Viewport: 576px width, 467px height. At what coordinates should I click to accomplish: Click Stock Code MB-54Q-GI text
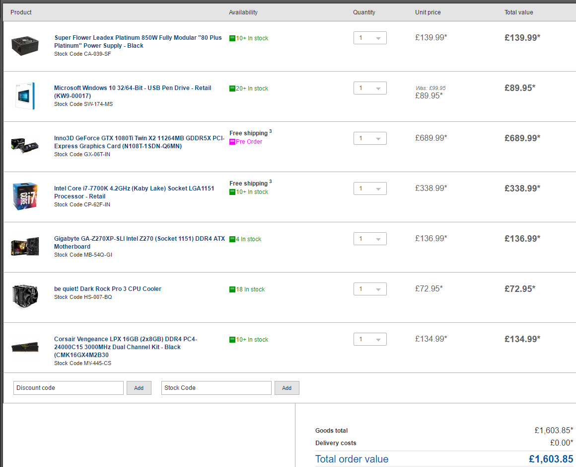pyautogui.click(x=83, y=255)
